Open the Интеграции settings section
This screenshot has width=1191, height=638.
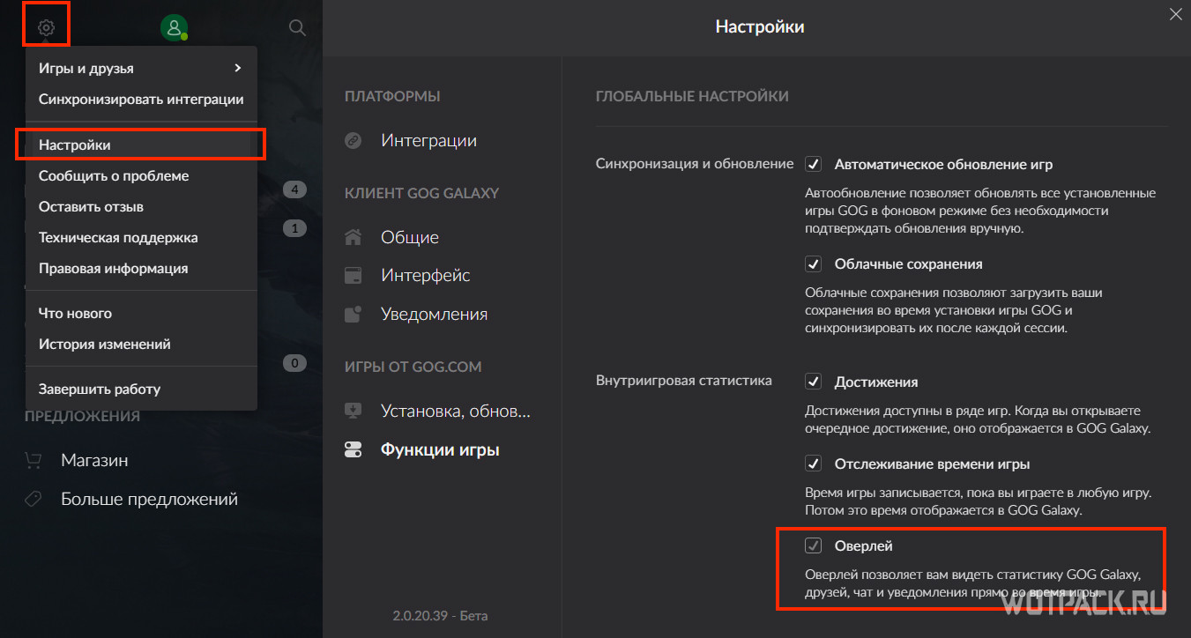428,140
